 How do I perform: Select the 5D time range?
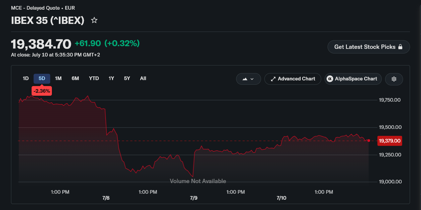coord(42,78)
